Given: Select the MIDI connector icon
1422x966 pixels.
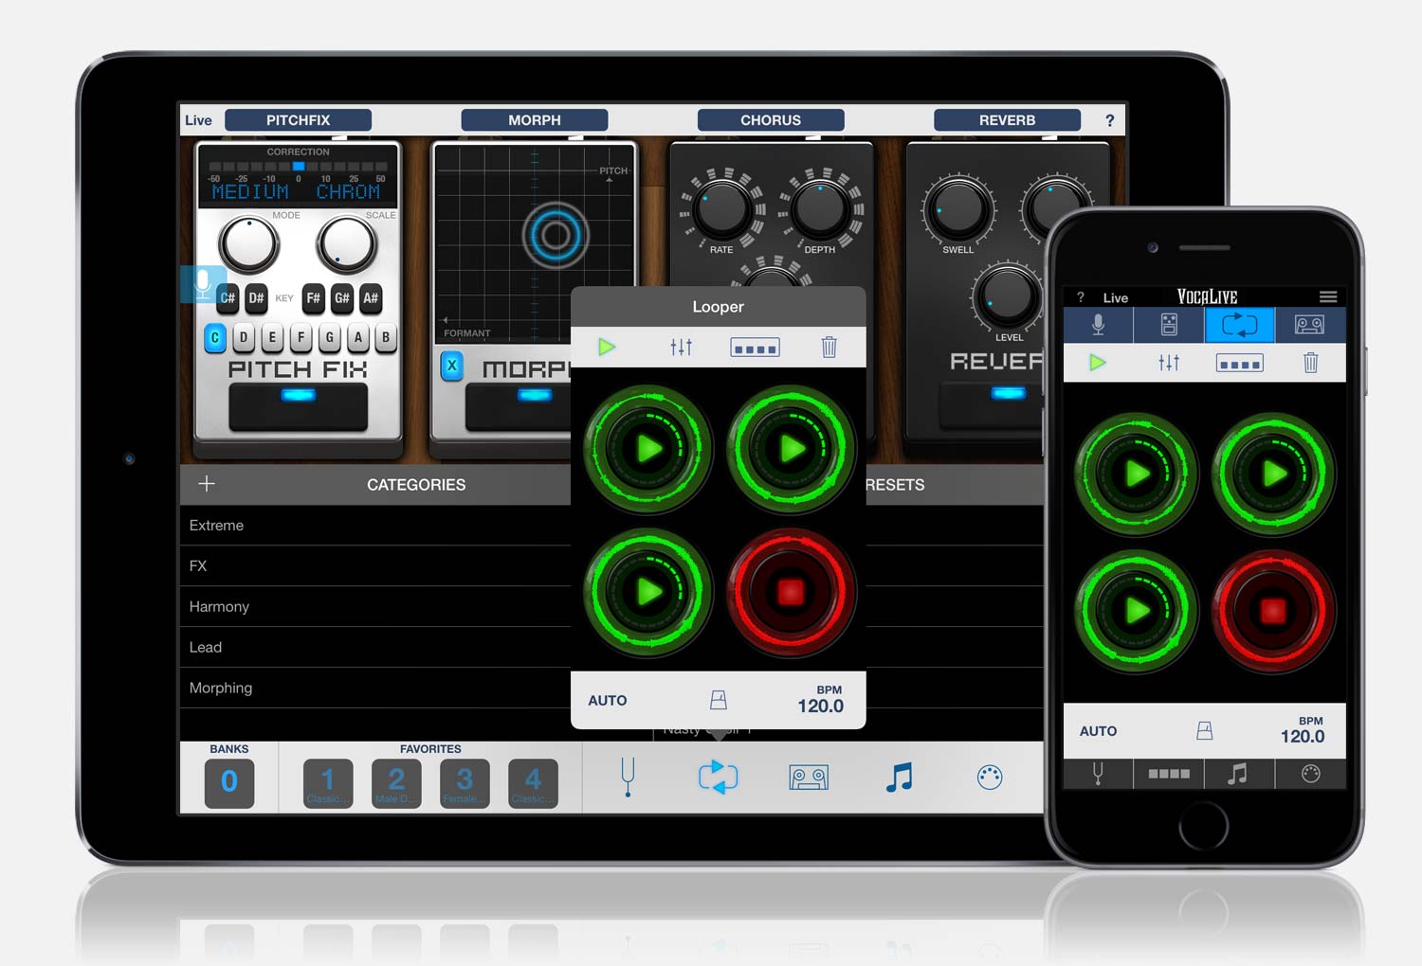Looking at the screenshot, I should 989,777.
